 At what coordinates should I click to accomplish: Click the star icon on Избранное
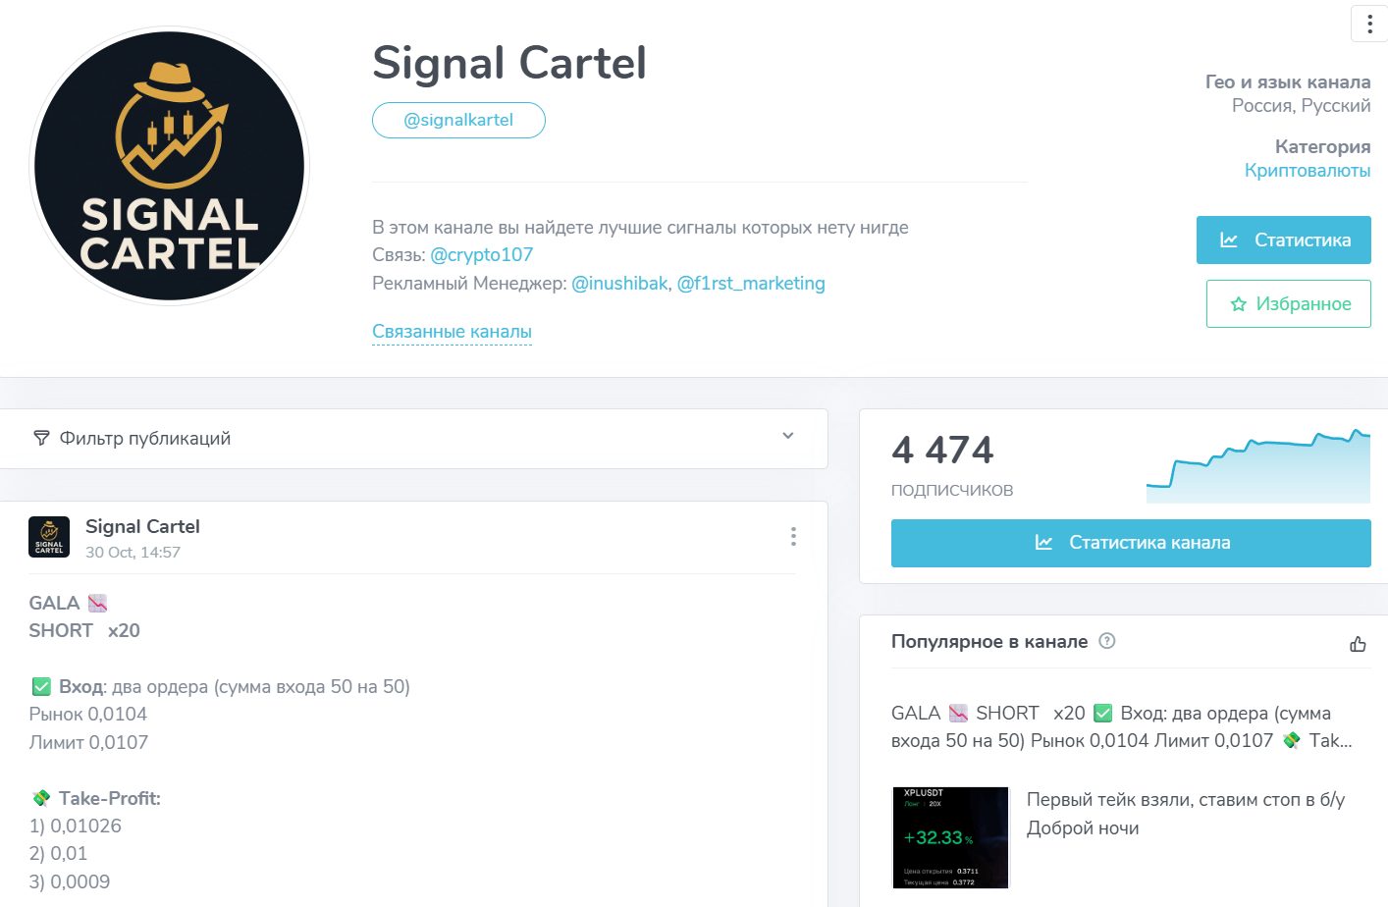[1239, 304]
